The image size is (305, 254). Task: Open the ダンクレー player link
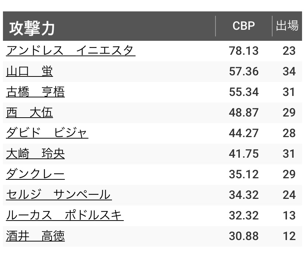click(35, 174)
